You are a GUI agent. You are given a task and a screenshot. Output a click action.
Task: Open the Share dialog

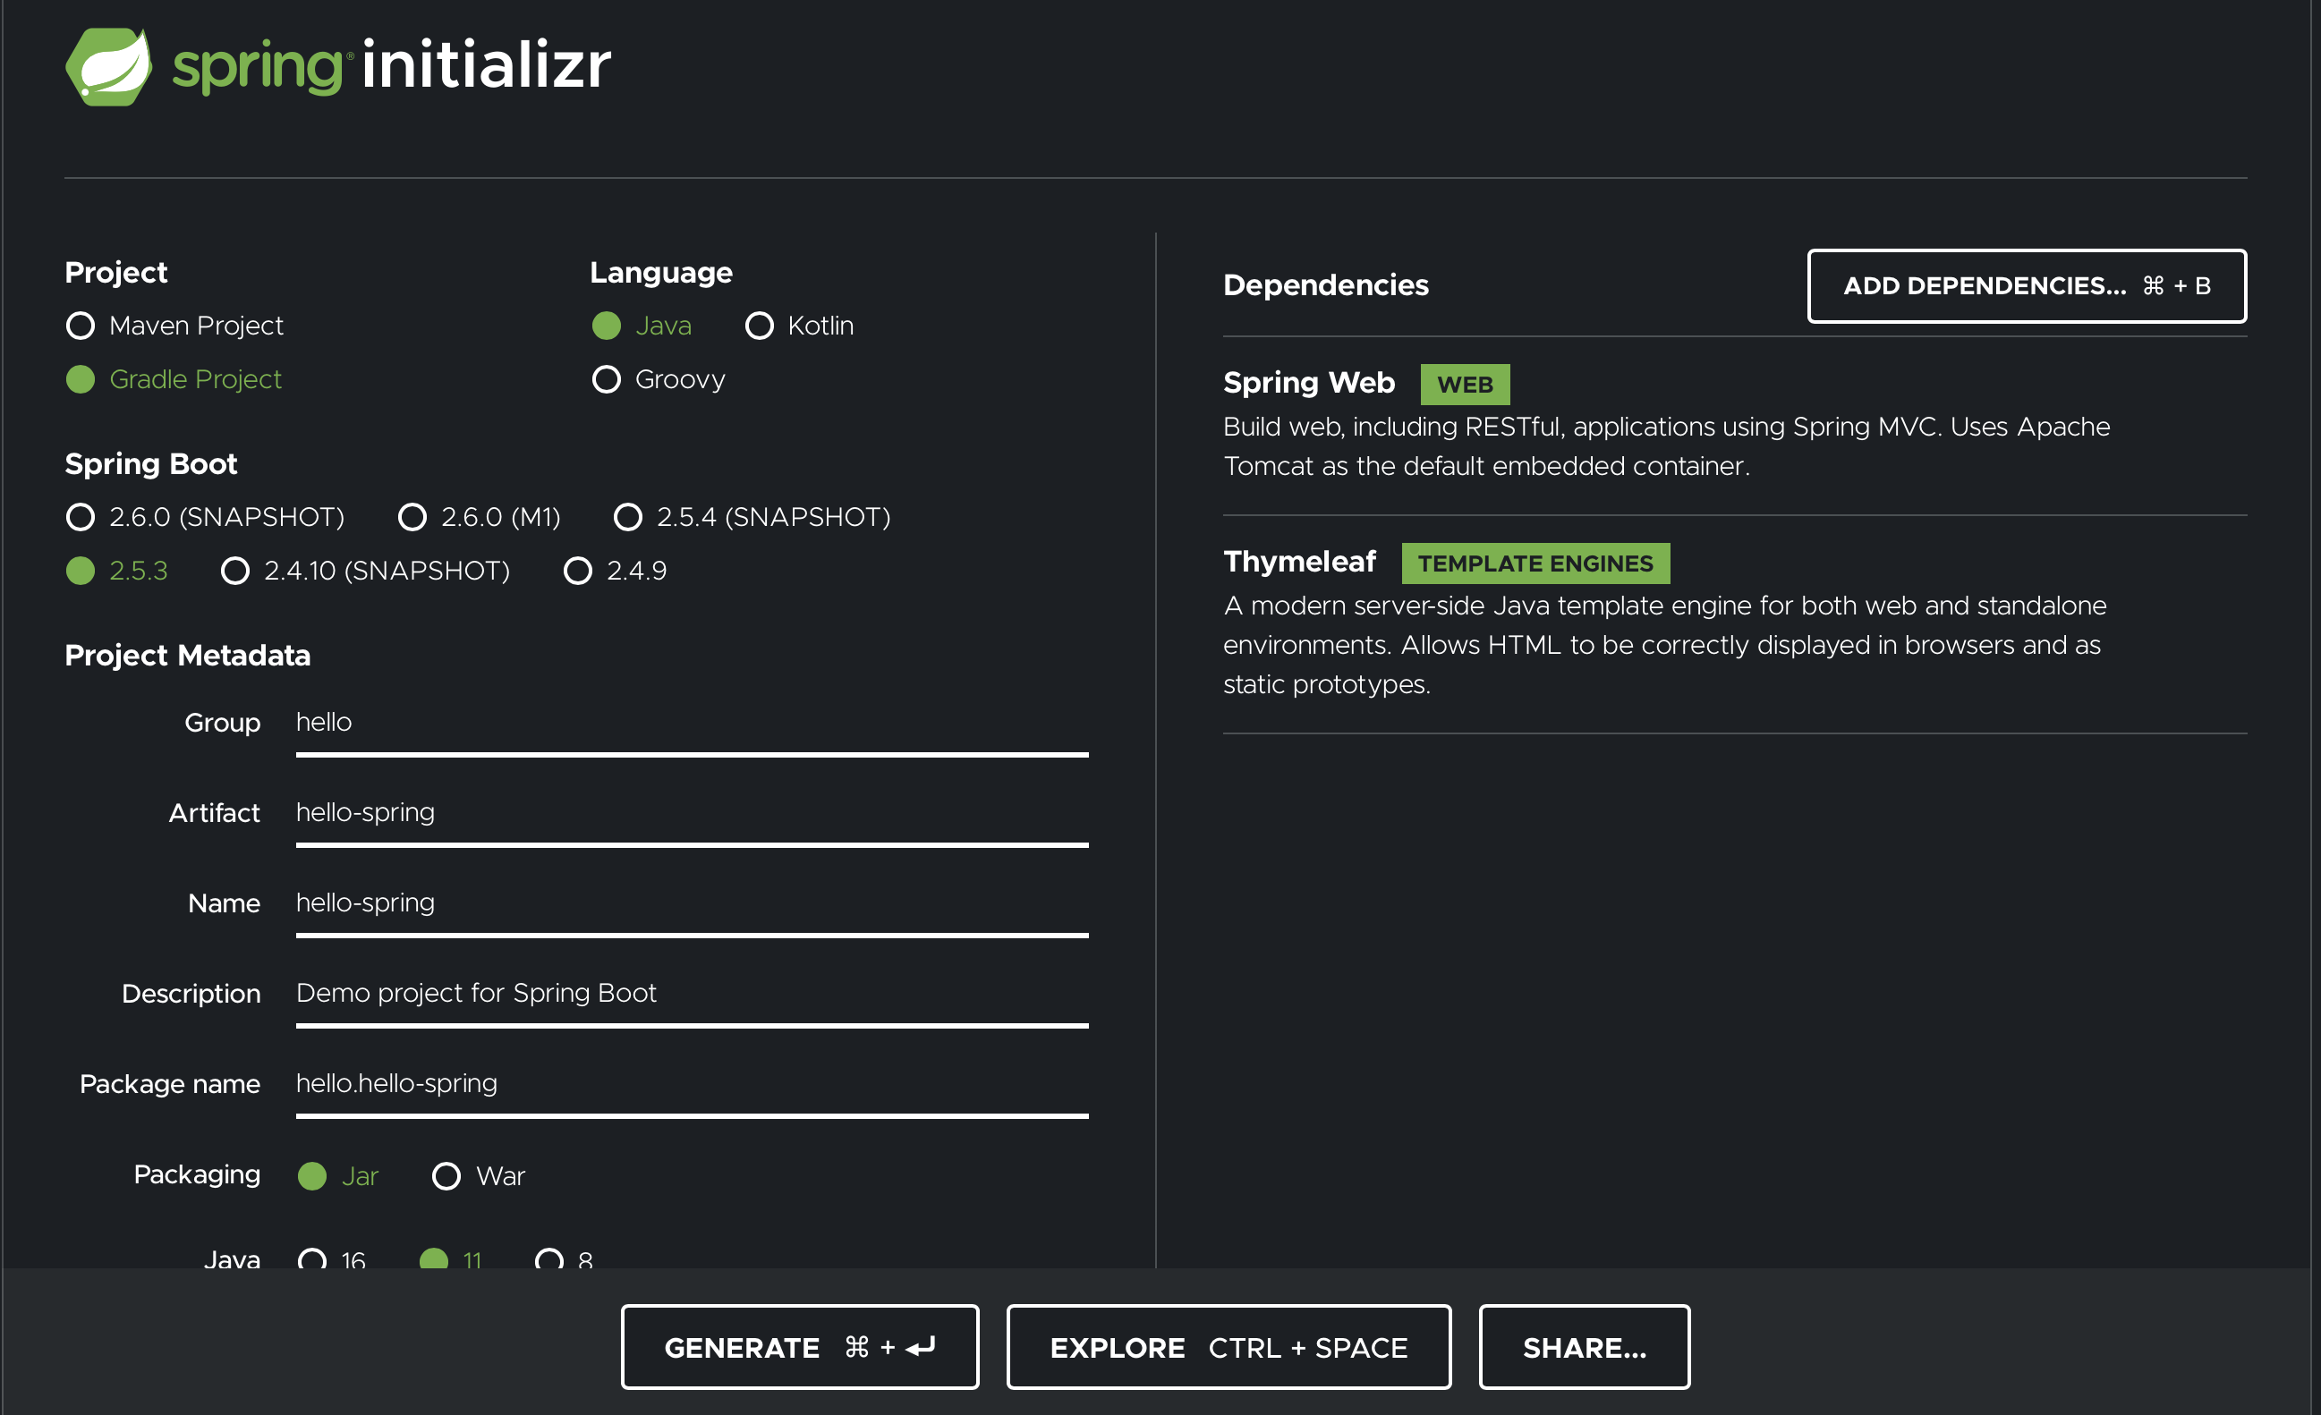(x=1584, y=1347)
